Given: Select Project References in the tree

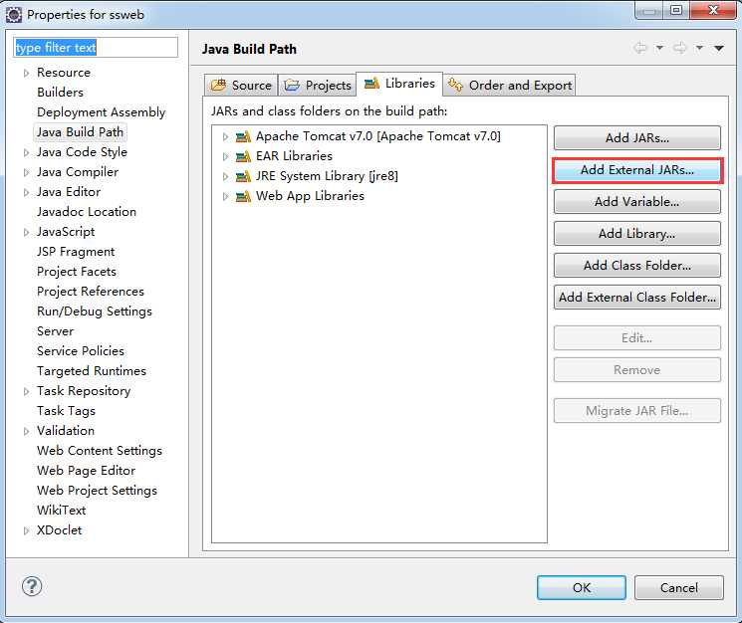Looking at the screenshot, I should (x=91, y=292).
